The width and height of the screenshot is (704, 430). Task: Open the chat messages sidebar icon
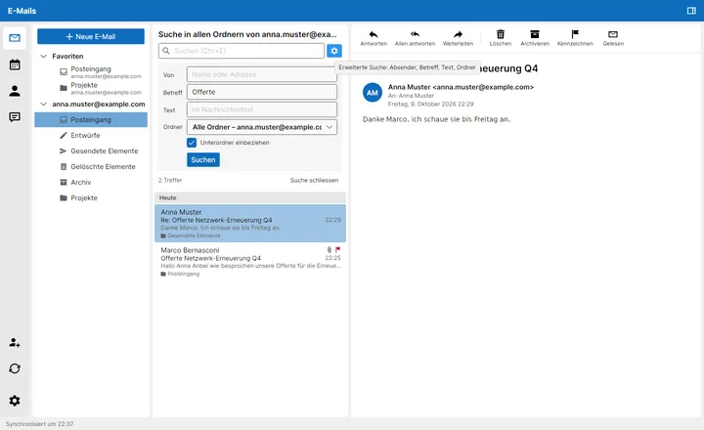15,117
